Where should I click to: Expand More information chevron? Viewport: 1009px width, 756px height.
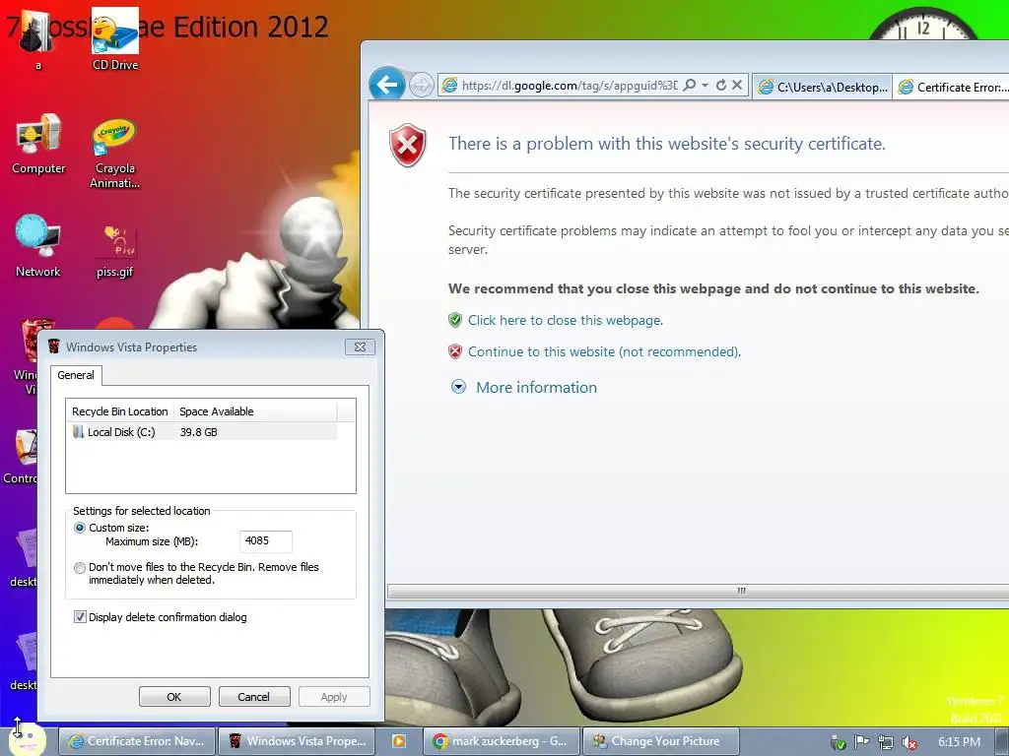coord(458,387)
